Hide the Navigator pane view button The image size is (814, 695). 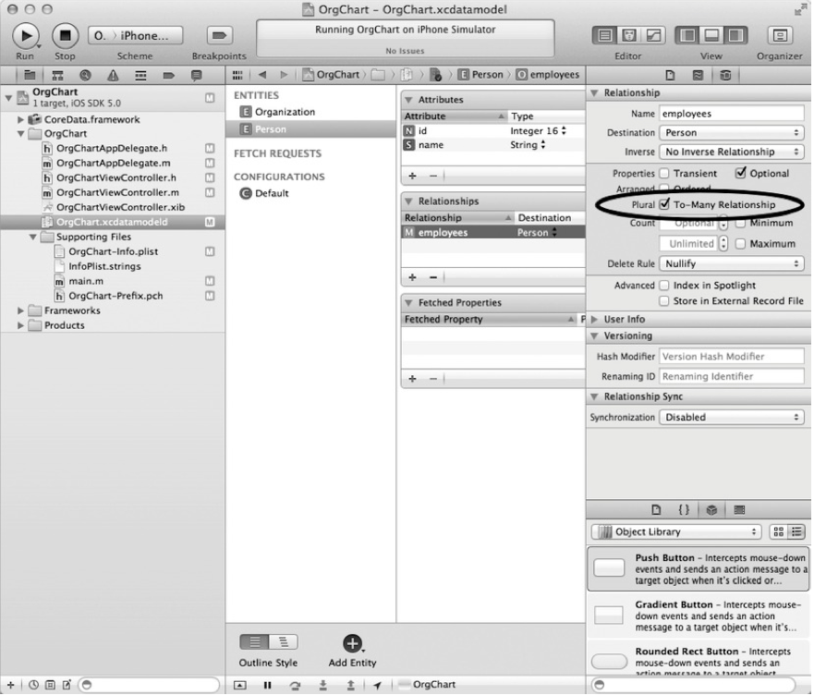[687, 35]
